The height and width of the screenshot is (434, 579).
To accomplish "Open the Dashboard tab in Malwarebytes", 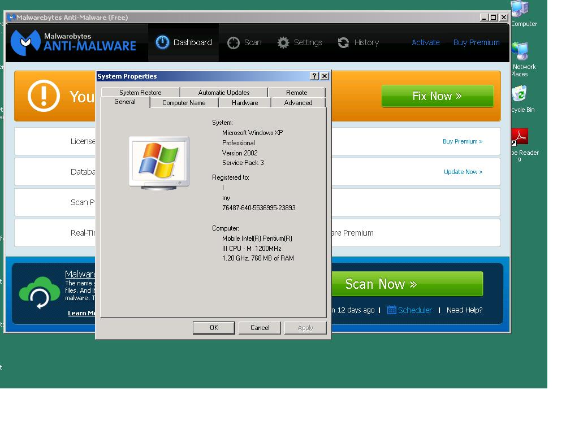I will (x=184, y=42).
